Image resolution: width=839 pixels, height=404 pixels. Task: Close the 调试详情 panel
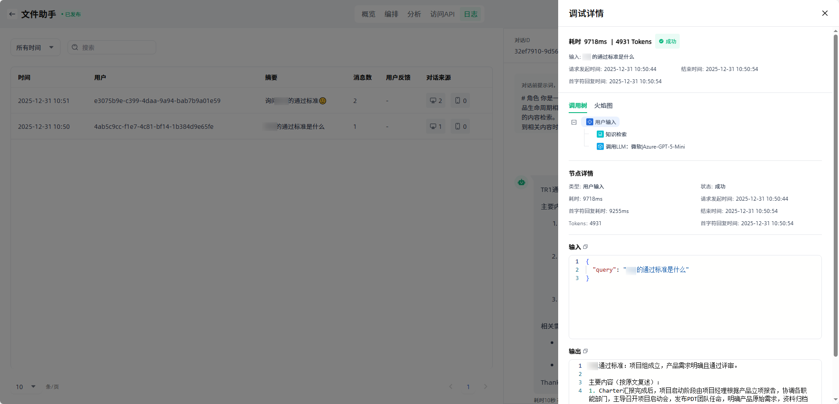pyautogui.click(x=825, y=13)
